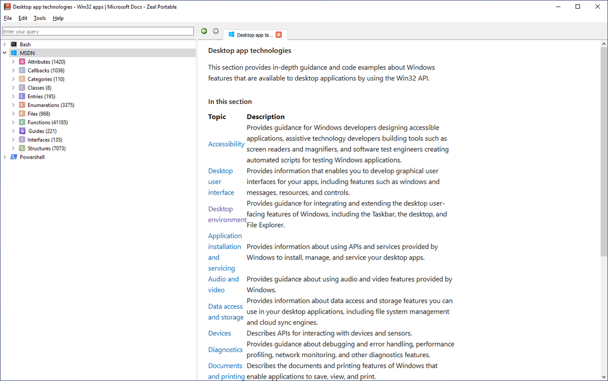Select the Powershell label in the tree

tap(32, 157)
